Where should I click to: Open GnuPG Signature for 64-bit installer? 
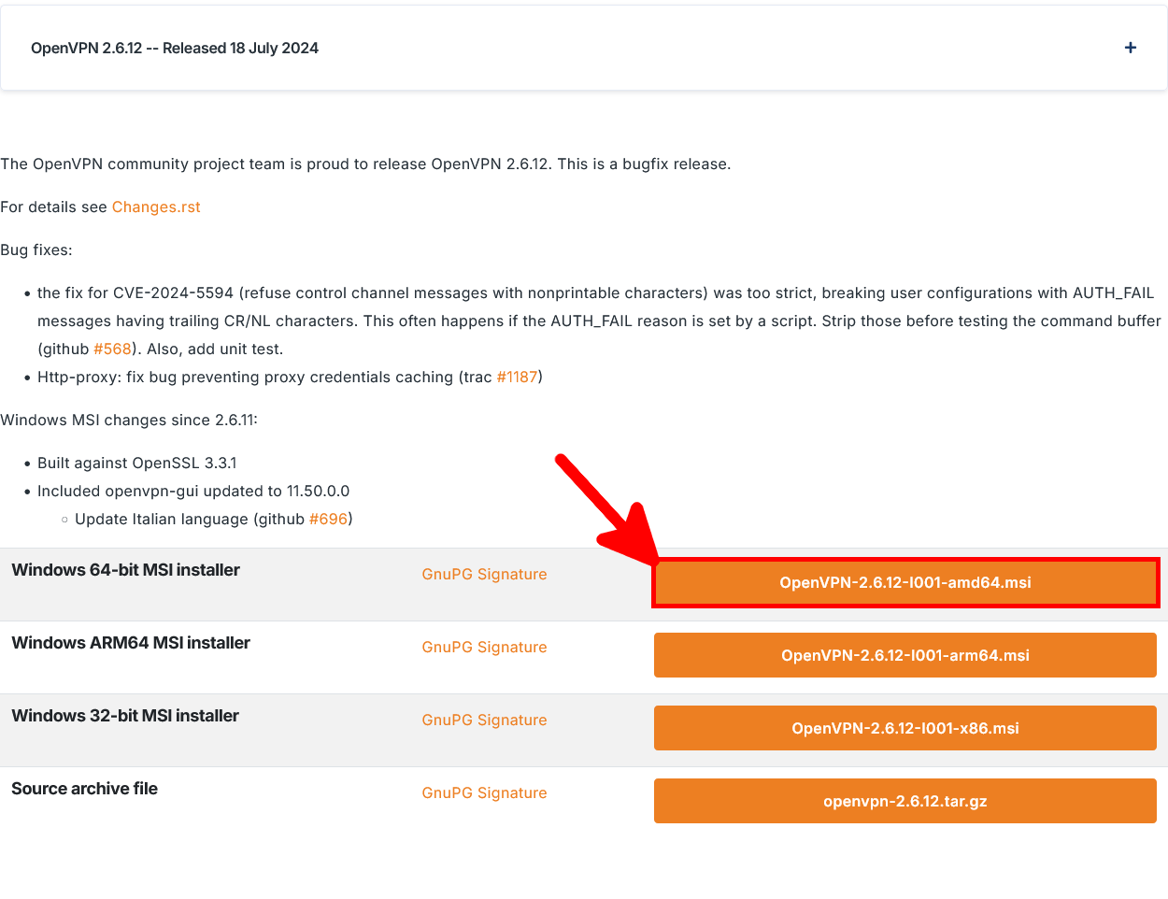(x=484, y=574)
